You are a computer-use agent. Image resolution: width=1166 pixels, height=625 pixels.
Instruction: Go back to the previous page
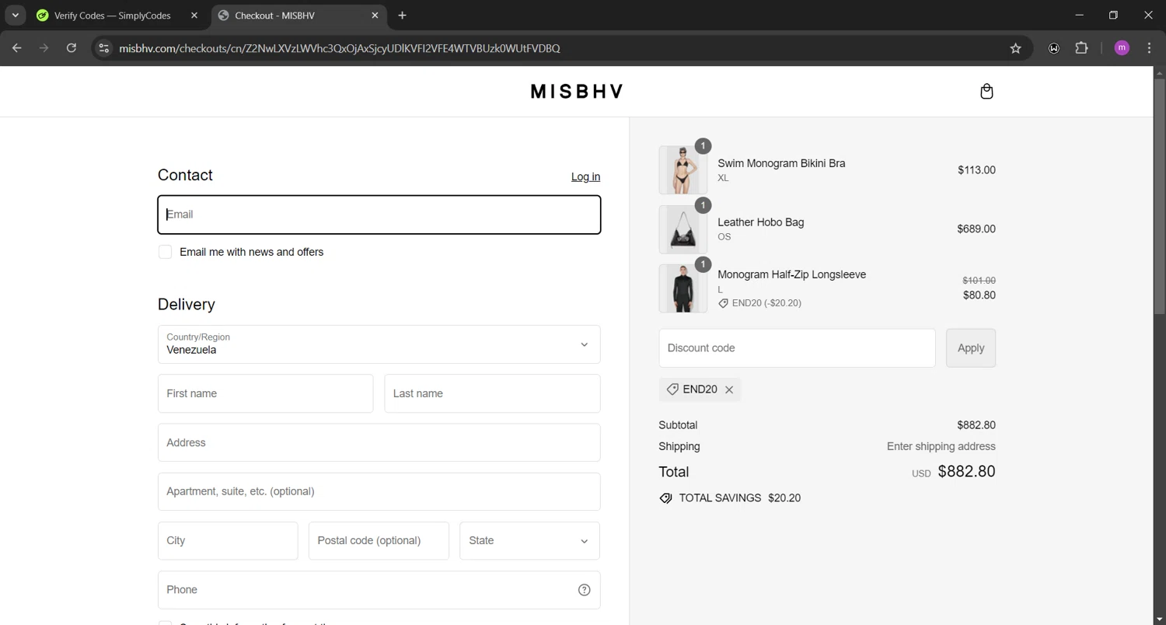tap(17, 48)
